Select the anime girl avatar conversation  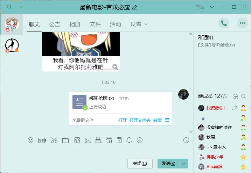tap(12, 24)
